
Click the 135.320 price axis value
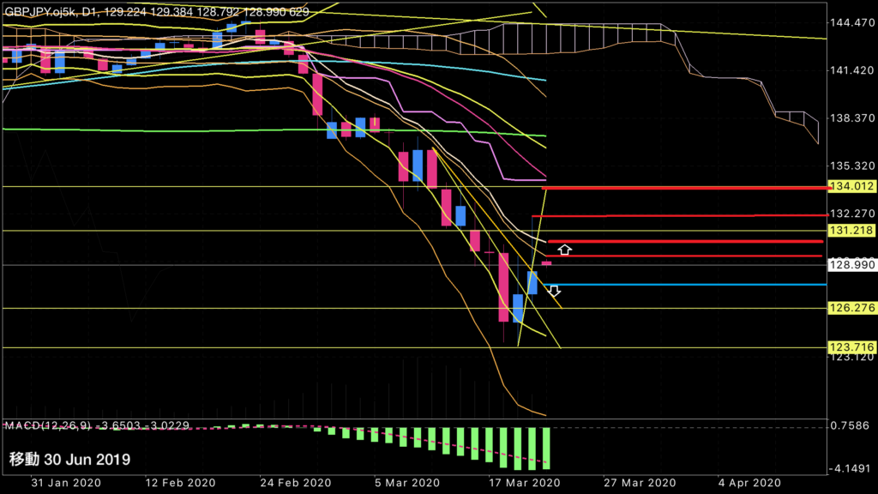(x=851, y=166)
